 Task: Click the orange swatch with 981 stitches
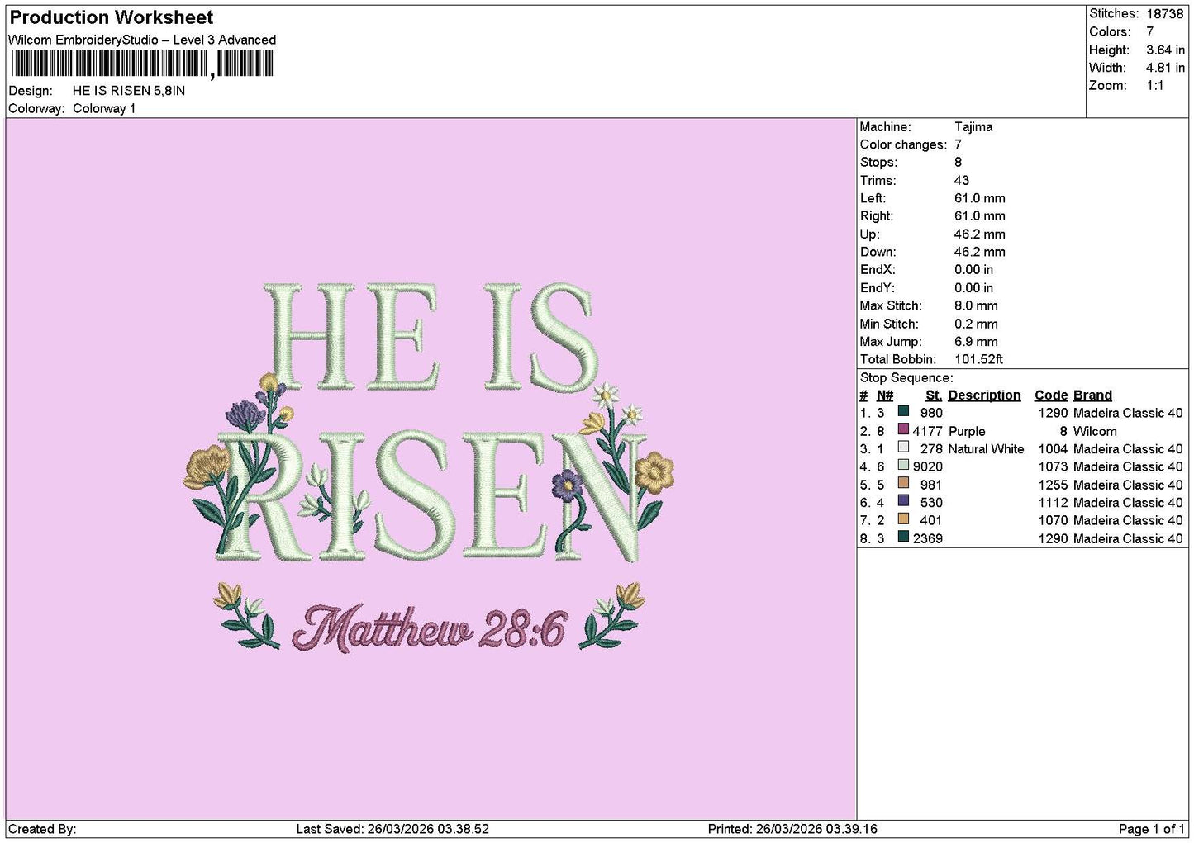point(903,483)
